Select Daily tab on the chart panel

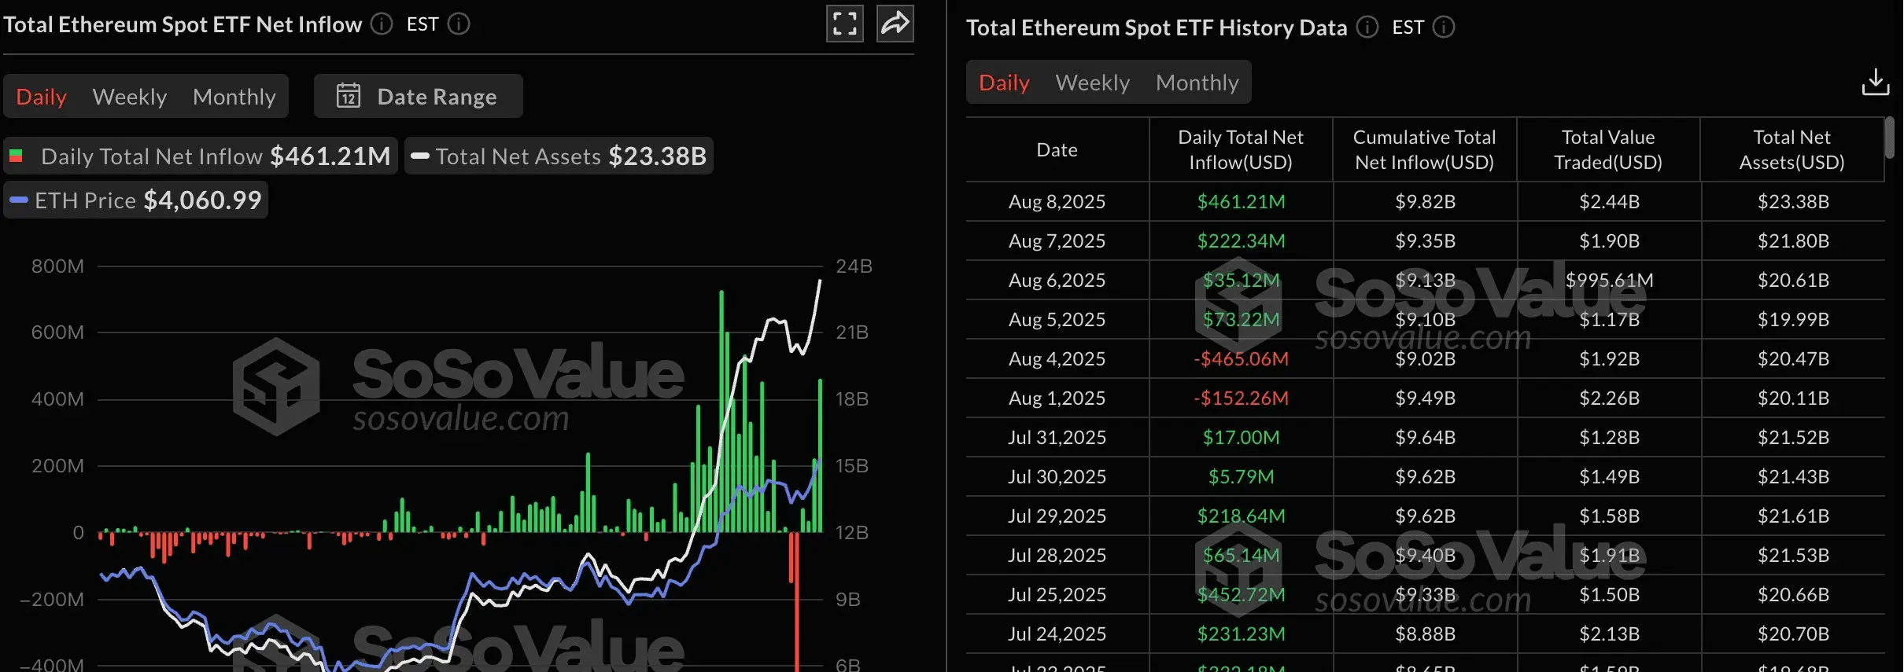[x=41, y=97]
